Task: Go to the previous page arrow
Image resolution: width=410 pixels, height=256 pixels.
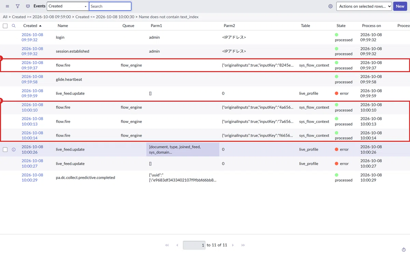Action: [177, 245]
